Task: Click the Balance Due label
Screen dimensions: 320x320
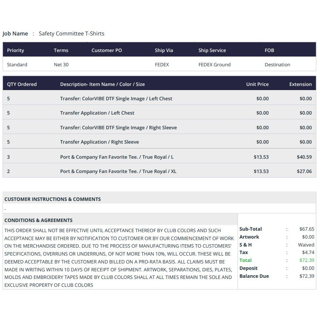Action: [x=254, y=276]
